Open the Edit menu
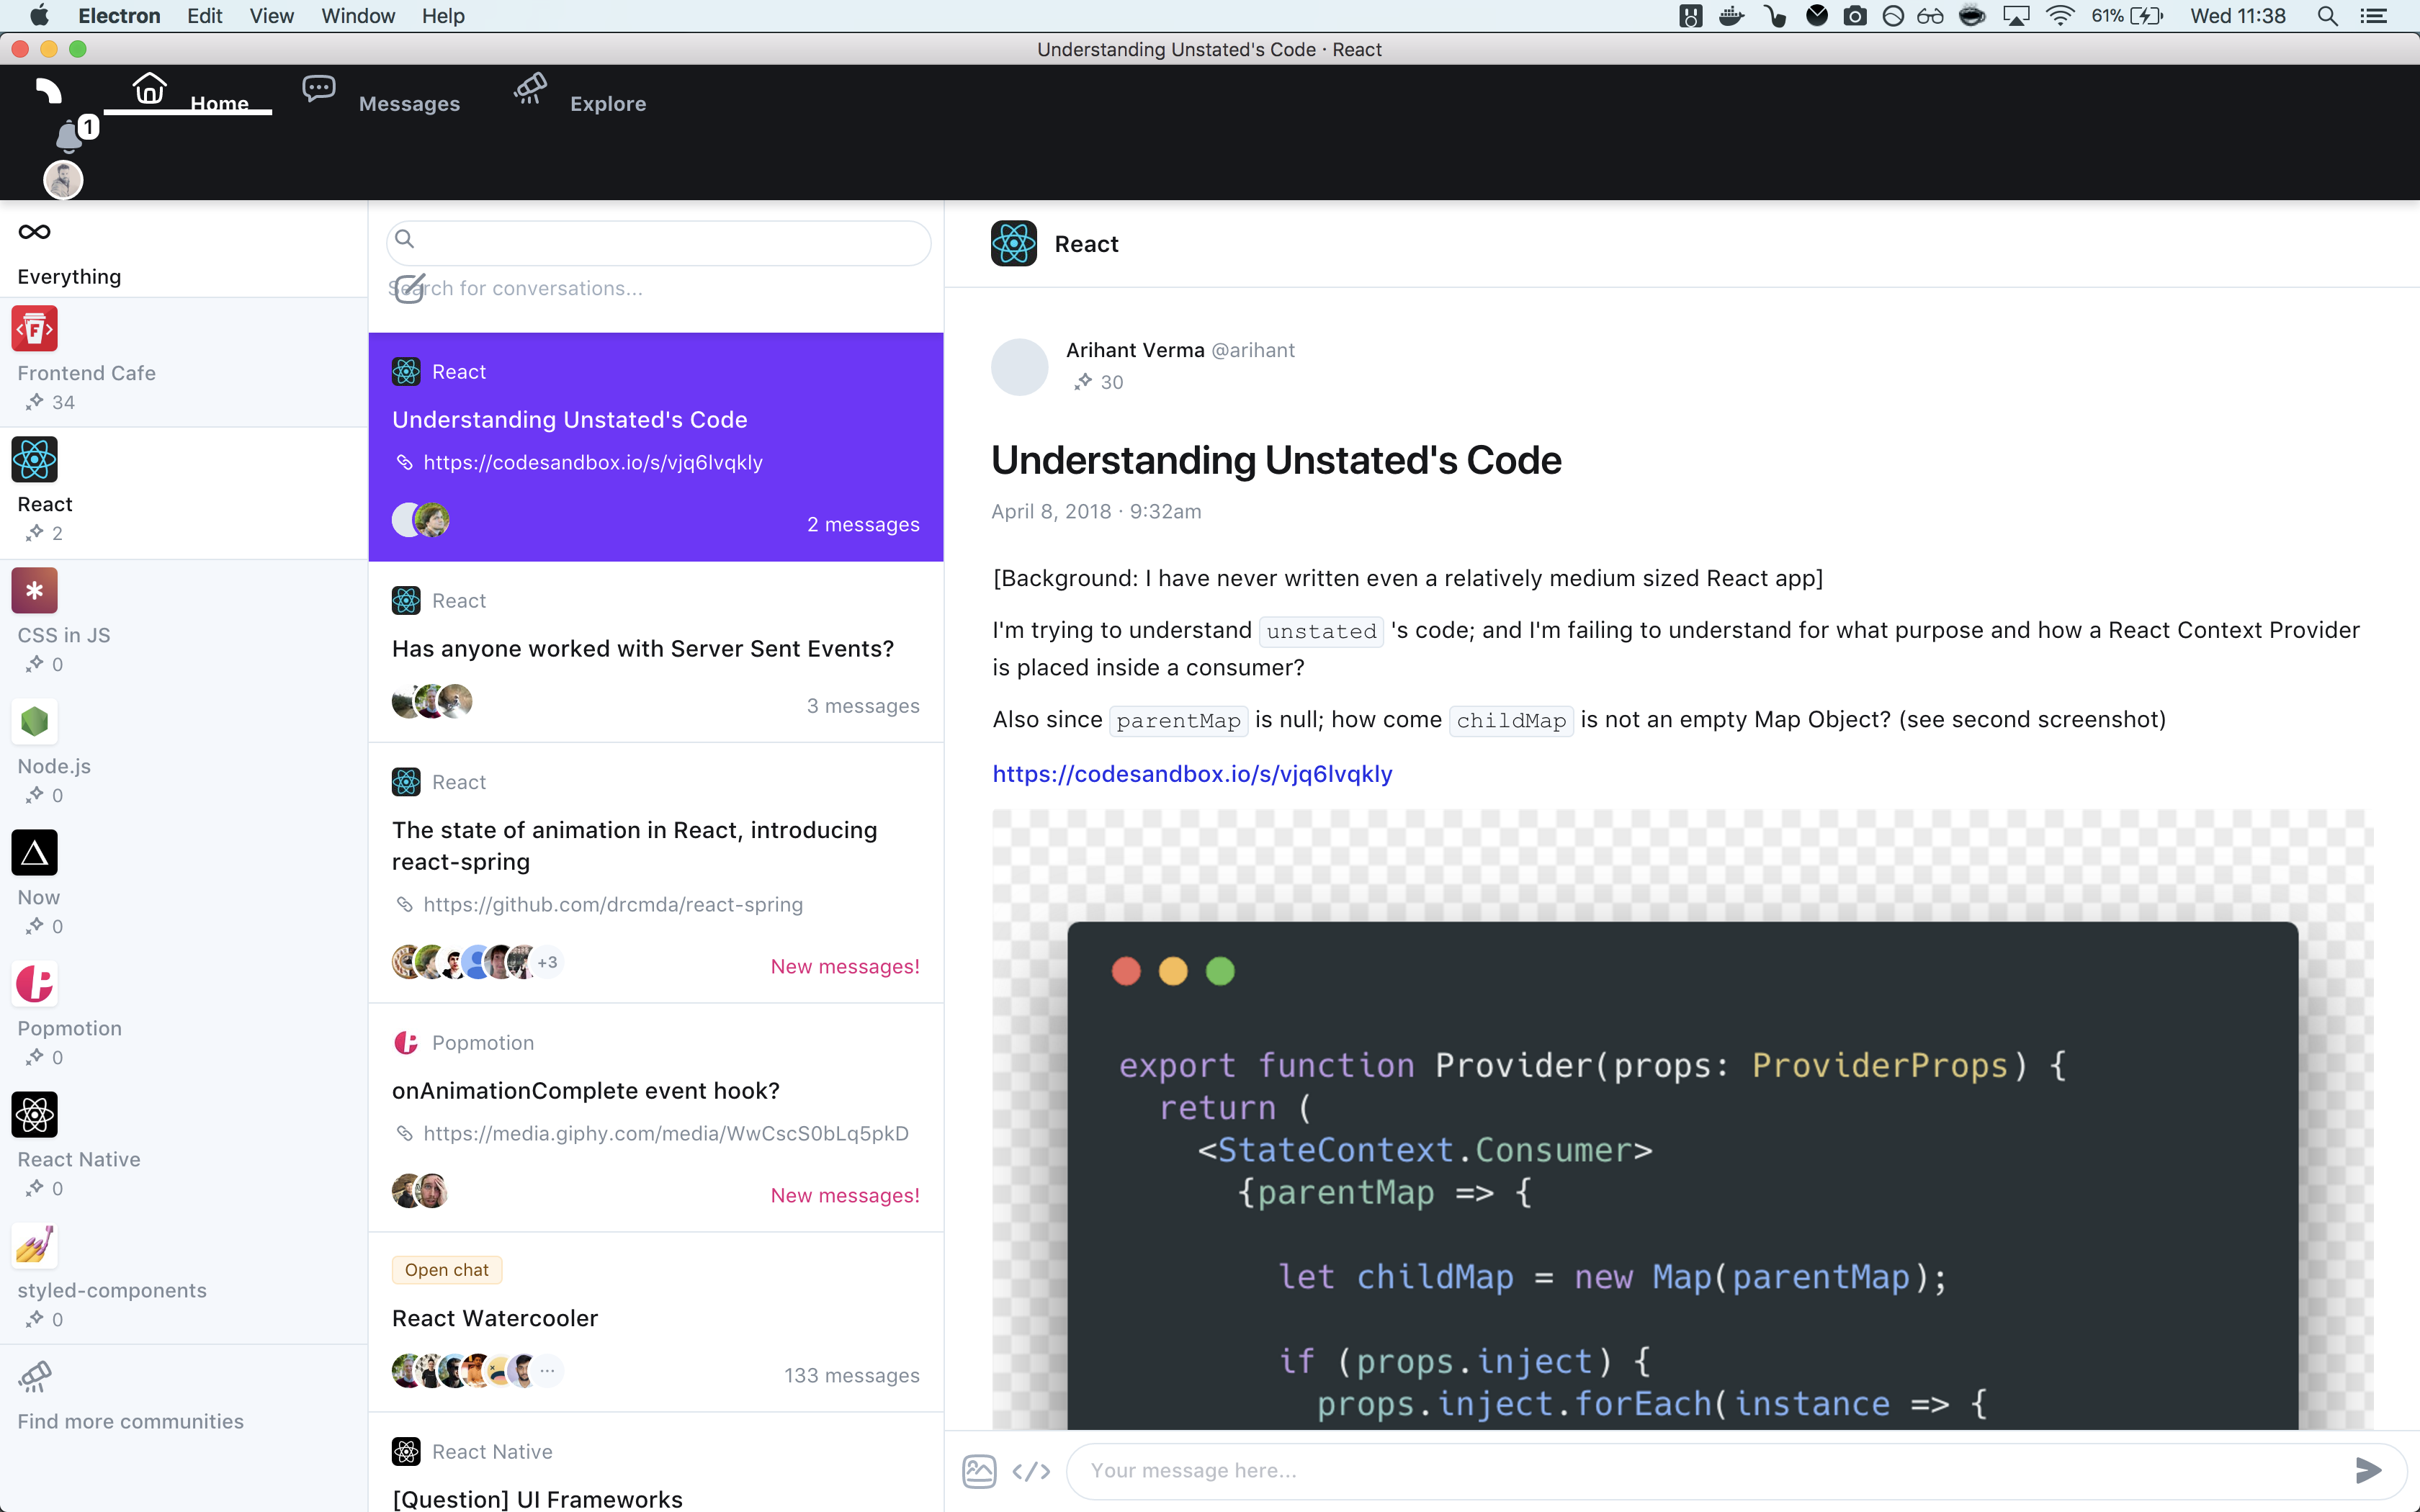The image size is (2420, 1512). point(205,16)
